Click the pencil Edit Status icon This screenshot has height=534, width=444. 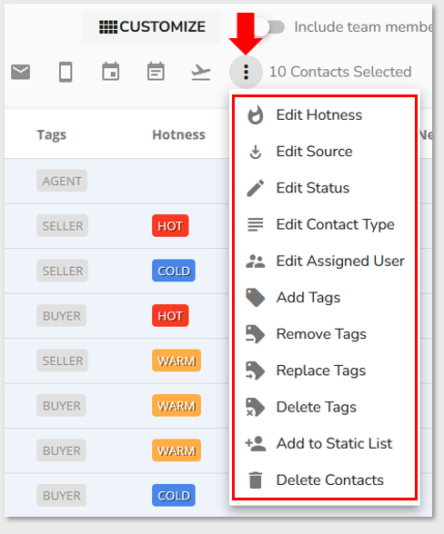[256, 188]
